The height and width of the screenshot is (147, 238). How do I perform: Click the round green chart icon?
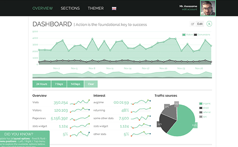209,24
